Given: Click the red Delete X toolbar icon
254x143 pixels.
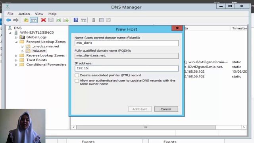Looking at the screenshot, I should click(43, 20).
